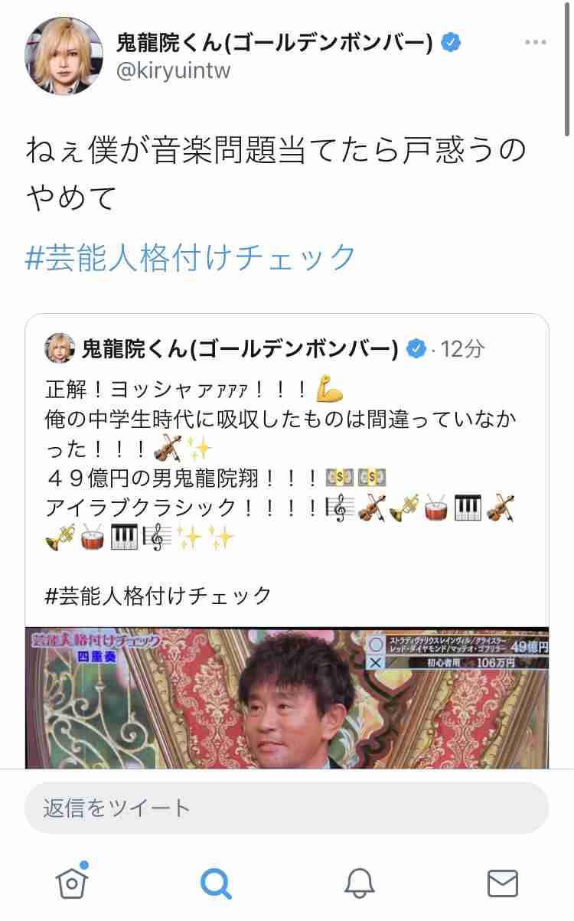
Task: Open the quoted tweet author name
Action: click(x=240, y=350)
